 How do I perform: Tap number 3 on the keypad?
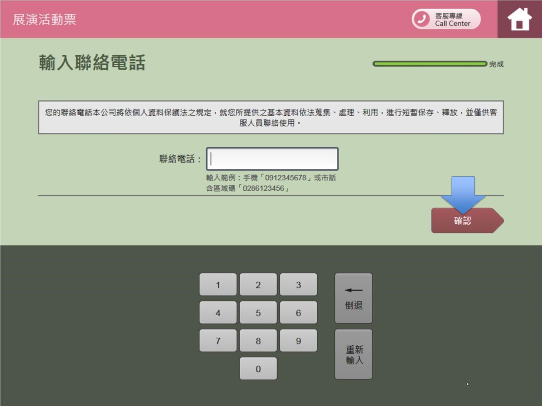298,285
